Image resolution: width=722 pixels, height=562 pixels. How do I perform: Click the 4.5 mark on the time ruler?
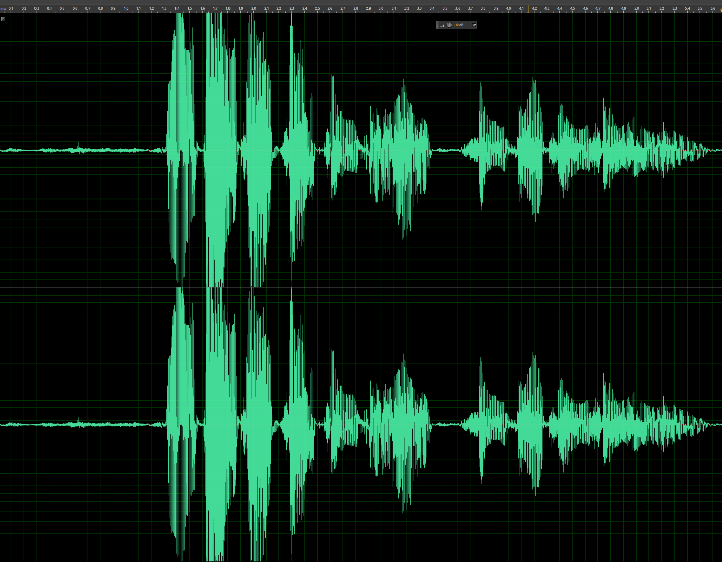572,9
